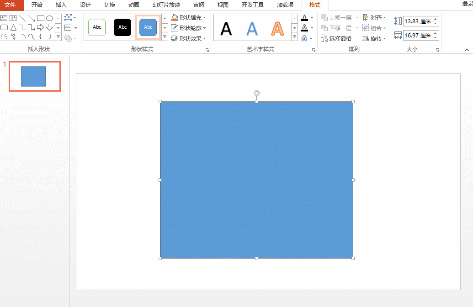Collapse the ribbon with the chevron

[x=467, y=50]
